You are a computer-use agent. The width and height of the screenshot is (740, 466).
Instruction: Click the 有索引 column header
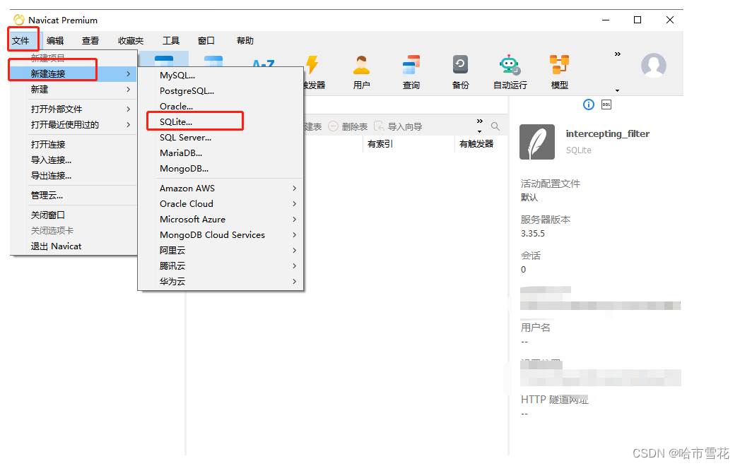pyautogui.click(x=380, y=144)
